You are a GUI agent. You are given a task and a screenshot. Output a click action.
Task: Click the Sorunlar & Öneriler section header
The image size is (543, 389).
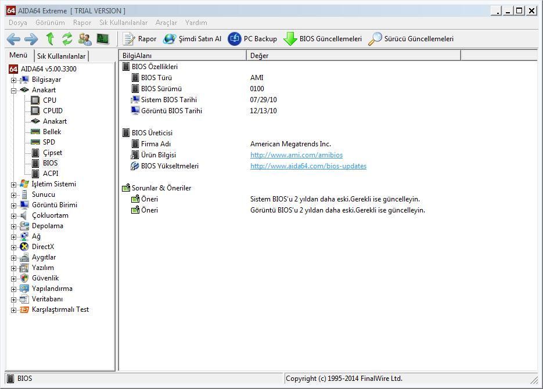coord(161,188)
